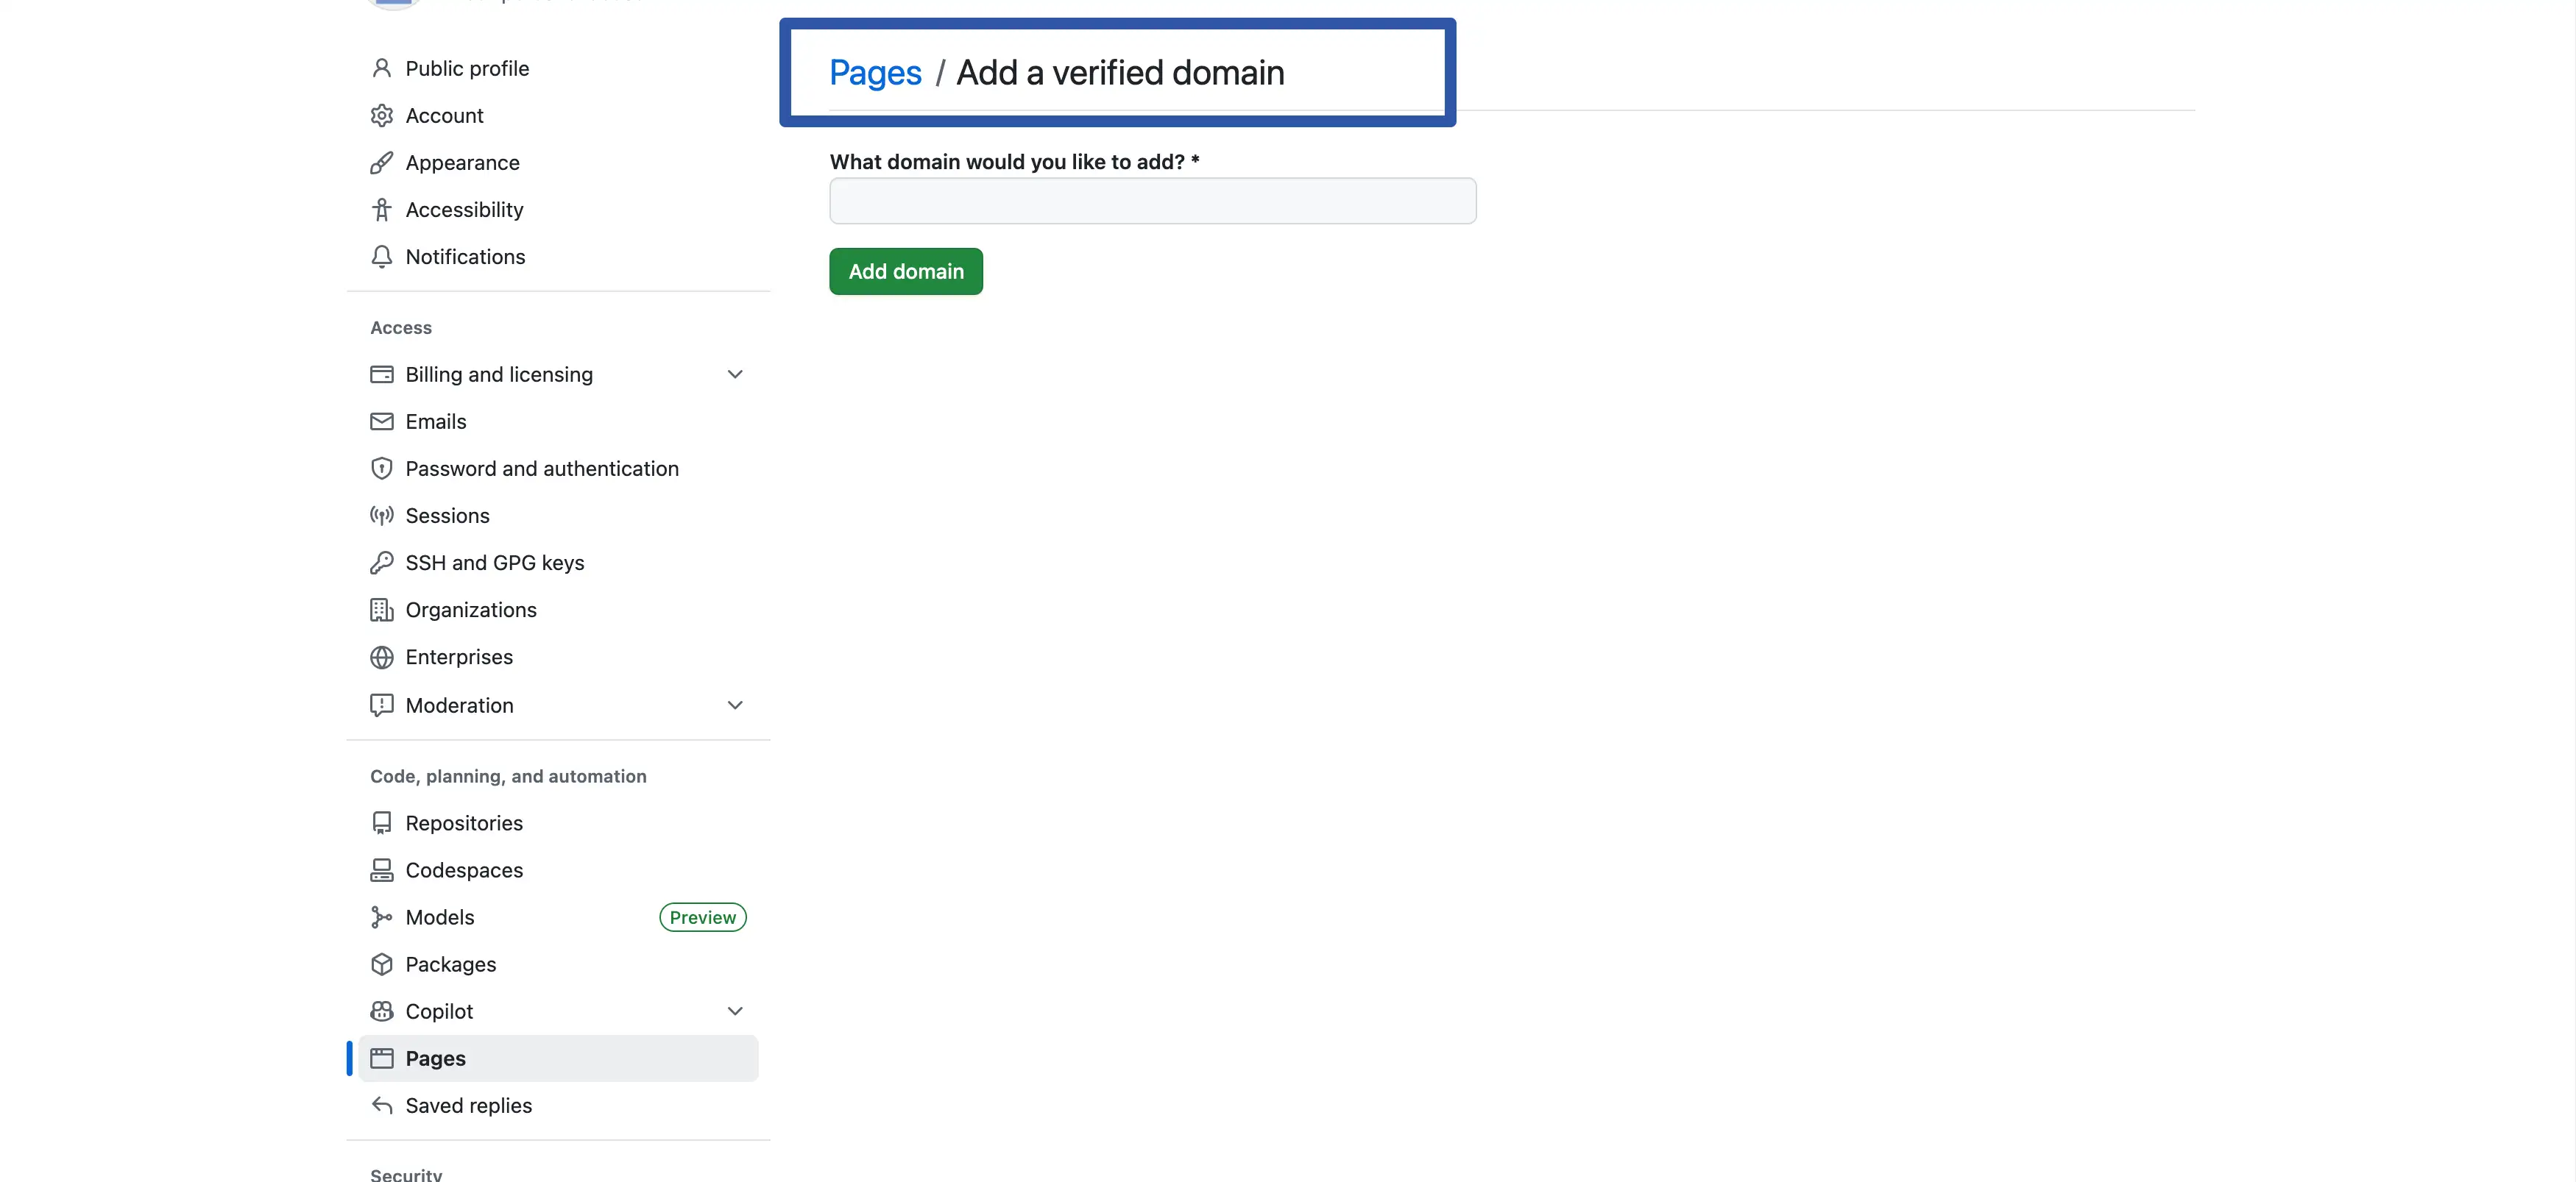Expand the Moderation section
The image size is (2576, 1182).
[735, 705]
